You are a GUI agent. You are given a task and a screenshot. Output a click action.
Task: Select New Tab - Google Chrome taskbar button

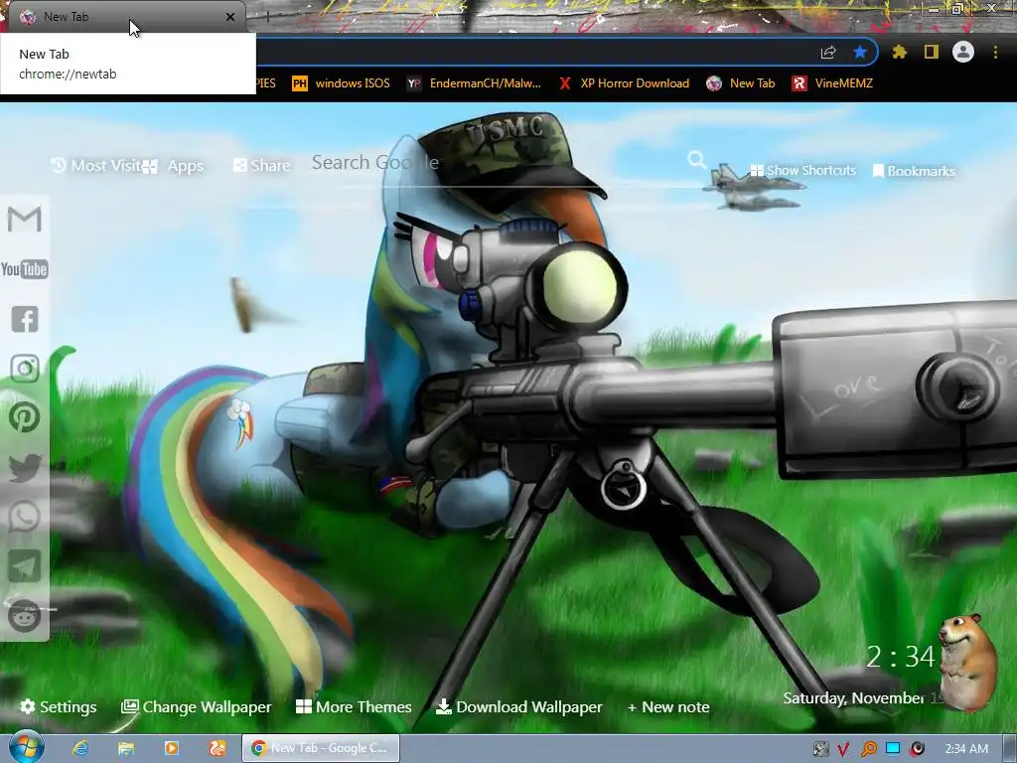coord(321,749)
